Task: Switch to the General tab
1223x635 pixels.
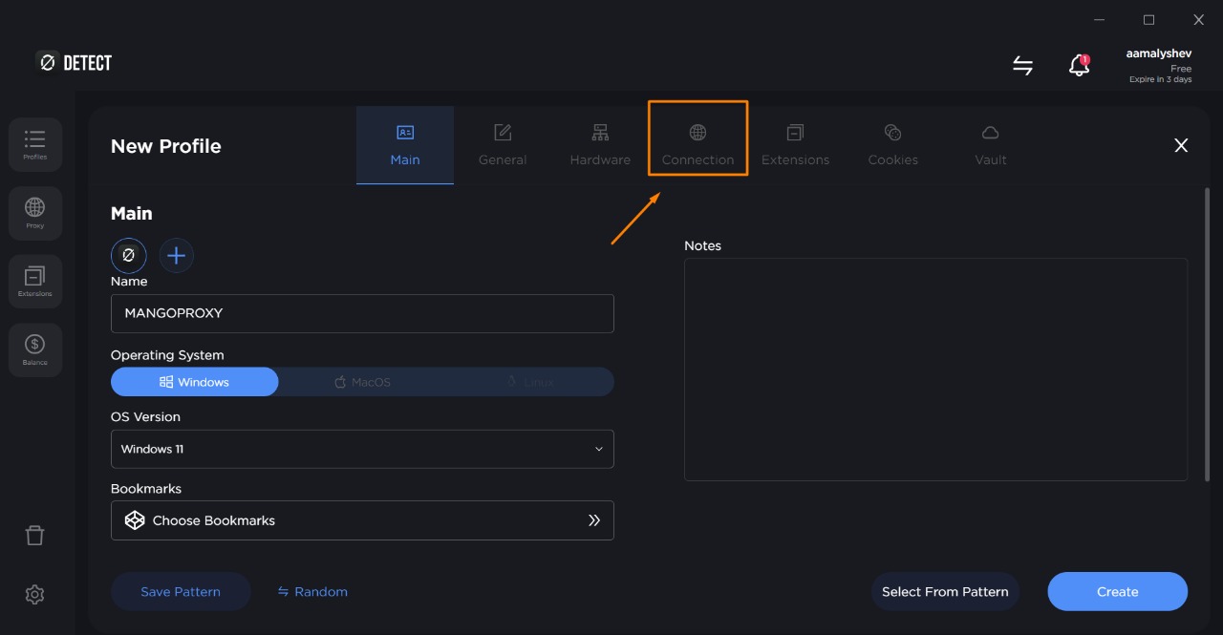Action: 503,145
